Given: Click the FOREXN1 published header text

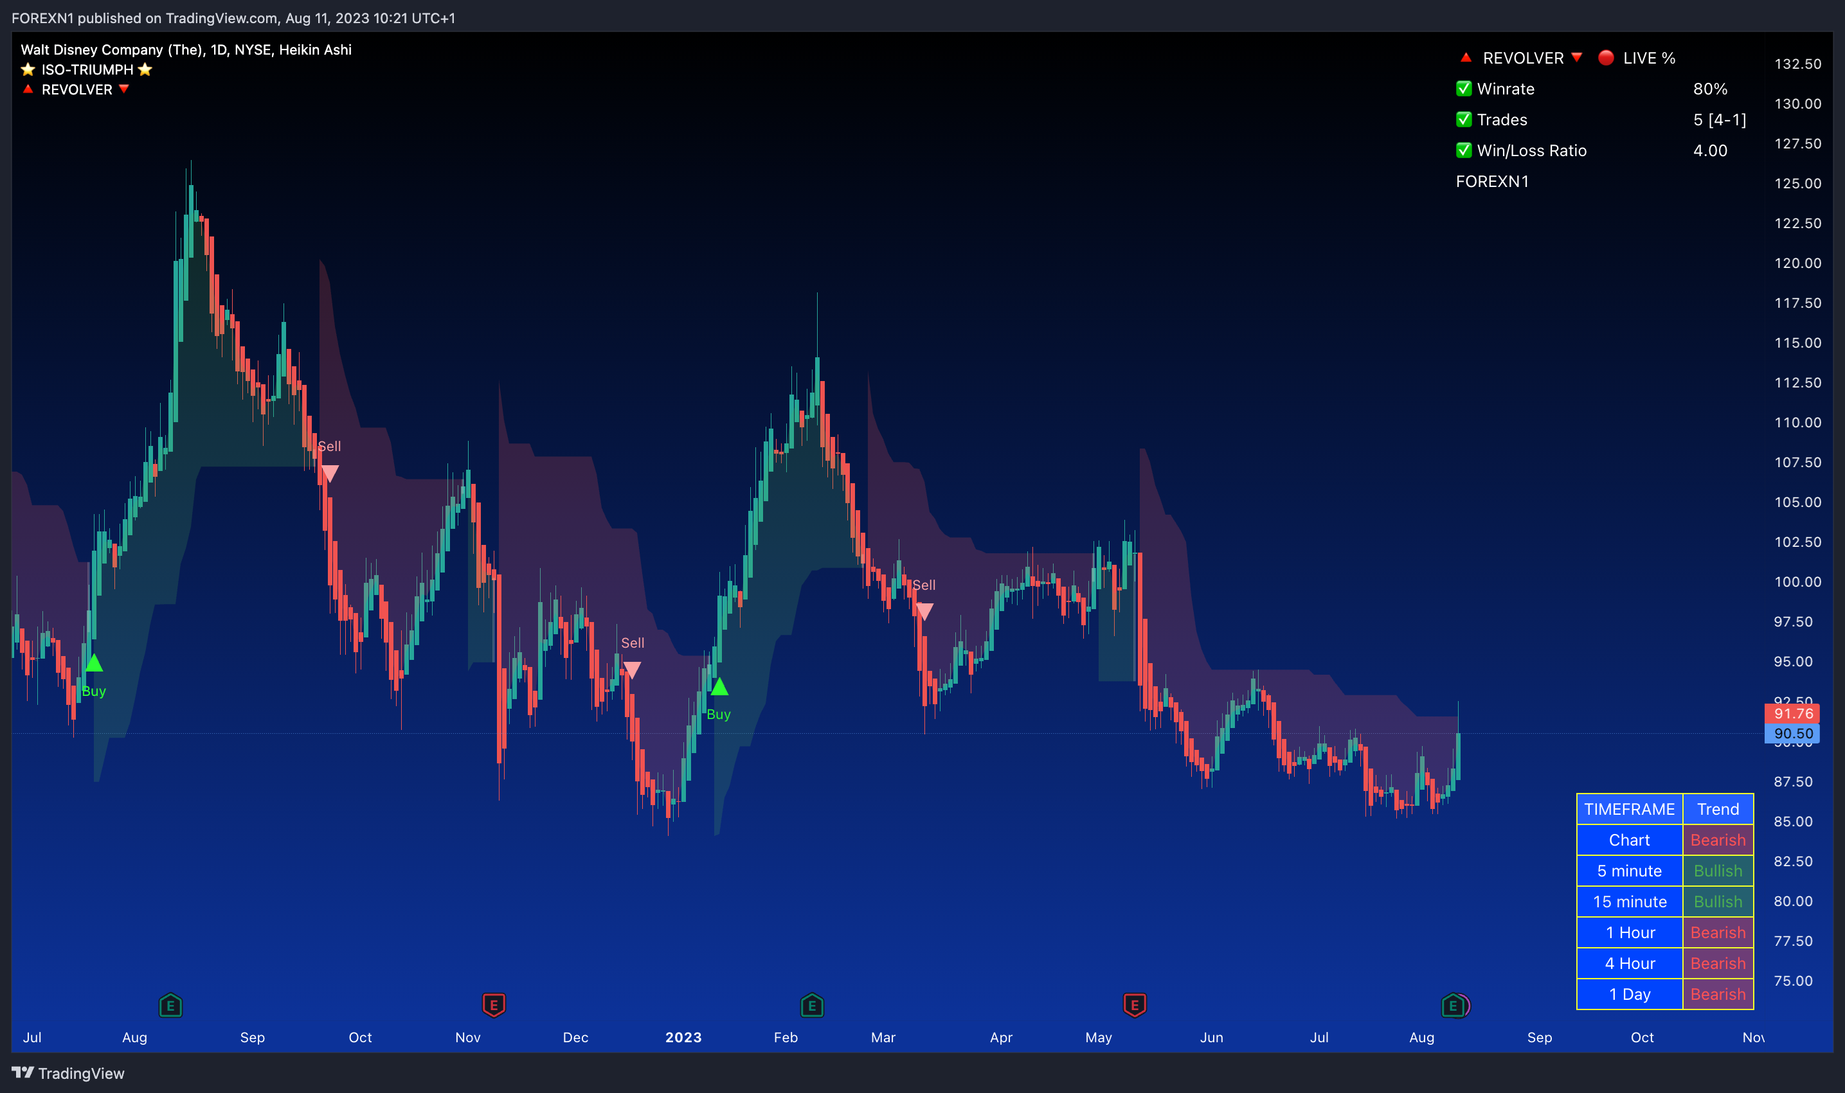Looking at the screenshot, I should pyautogui.click(x=233, y=18).
